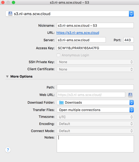
Task: Collapse the More Options disclosure triangle
Action: pyautogui.click(x=7, y=76)
